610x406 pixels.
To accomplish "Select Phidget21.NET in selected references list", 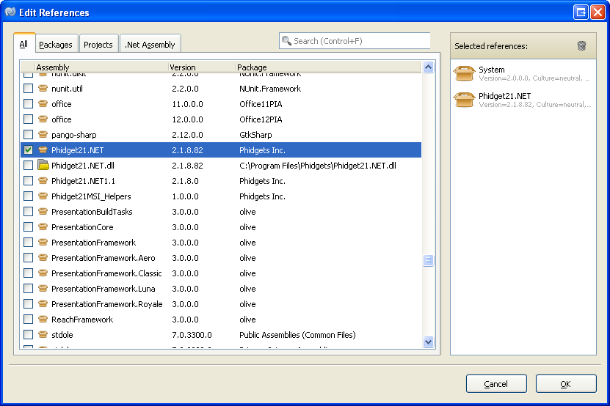I will coord(523,100).
